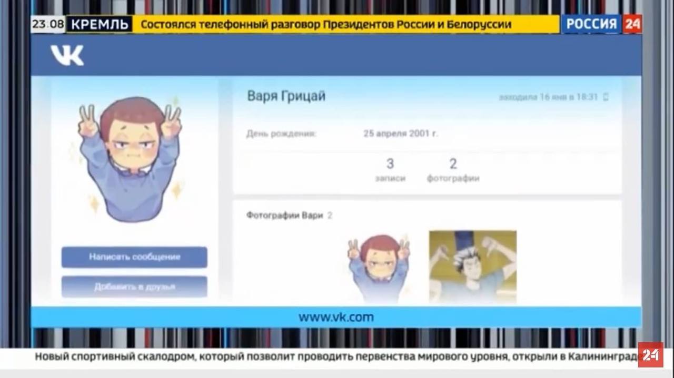Open the cartoon boy photo thumbnail

[379, 268]
